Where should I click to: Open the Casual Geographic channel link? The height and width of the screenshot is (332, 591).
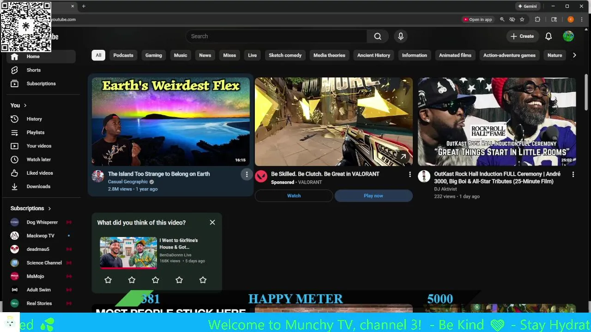pyautogui.click(x=128, y=182)
